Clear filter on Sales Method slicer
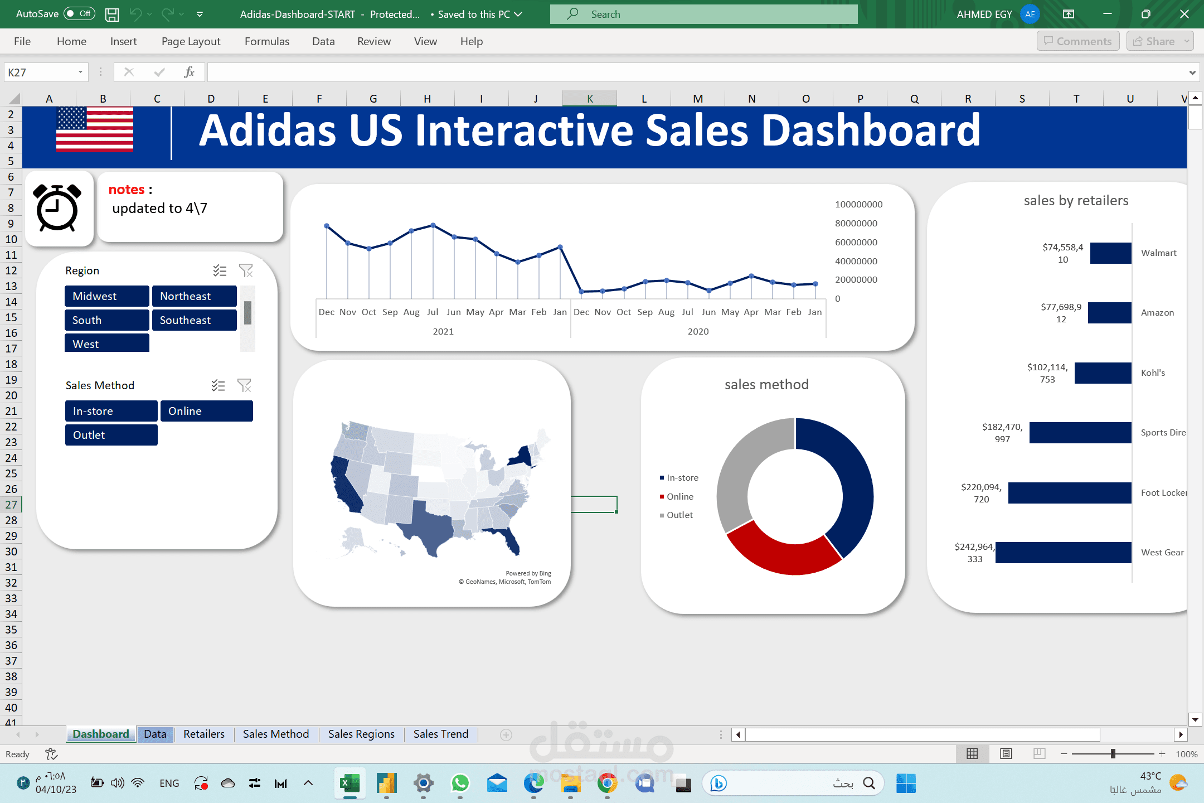Viewport: 1204px width, 803px height. pyautogui.click(x=245, y=385)
